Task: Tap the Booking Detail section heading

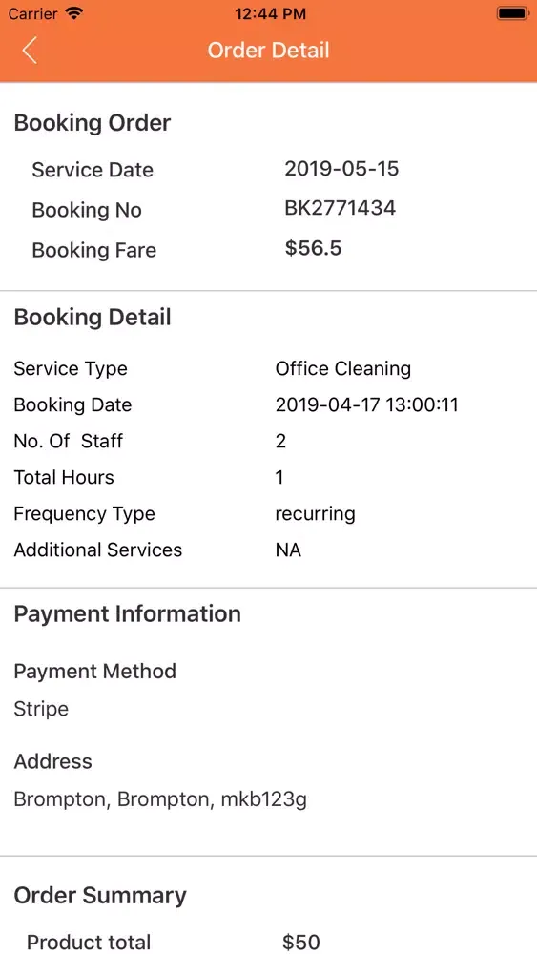Action: pos(93,317)
